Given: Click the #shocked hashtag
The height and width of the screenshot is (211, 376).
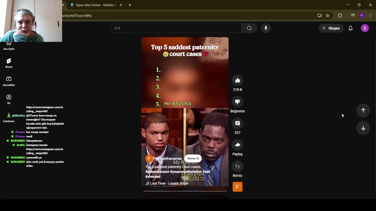Looking at the screenshot, I should point(153,177).
